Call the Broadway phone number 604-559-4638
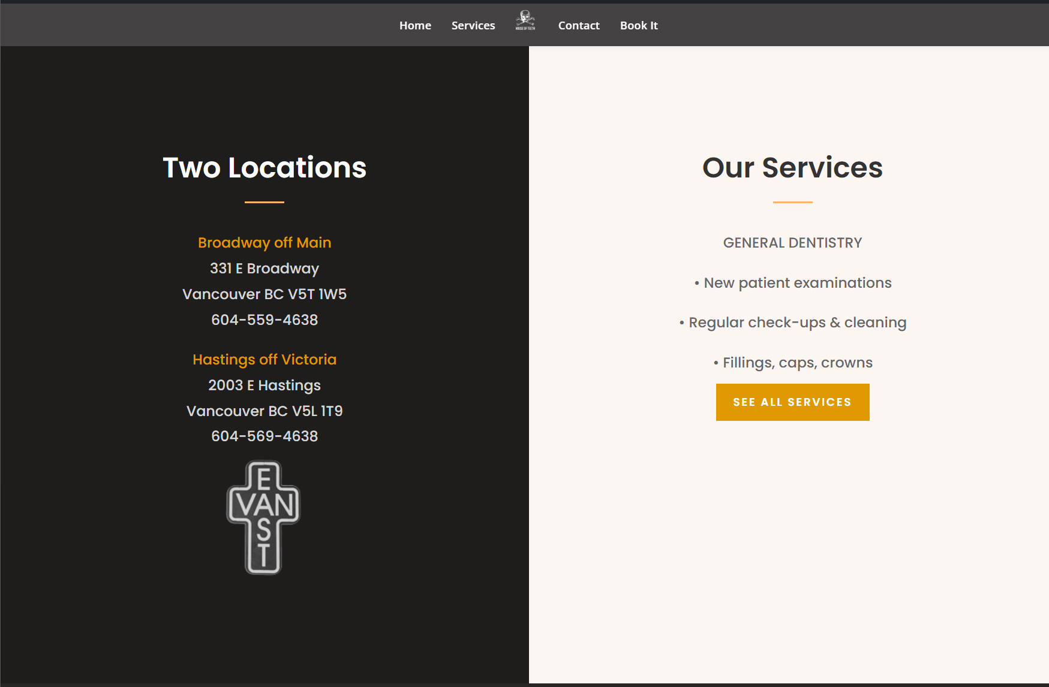 pos(264,320)
